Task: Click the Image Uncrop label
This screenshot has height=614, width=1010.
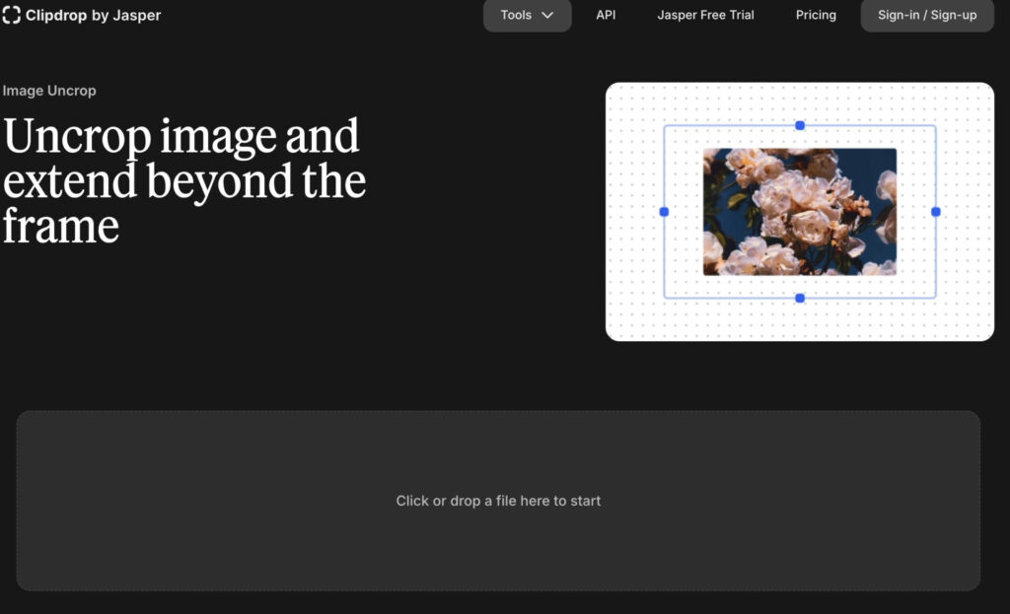Action: 49,91
